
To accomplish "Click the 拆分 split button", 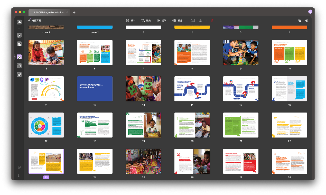I will pyautogui.click(x=177, y=21).
